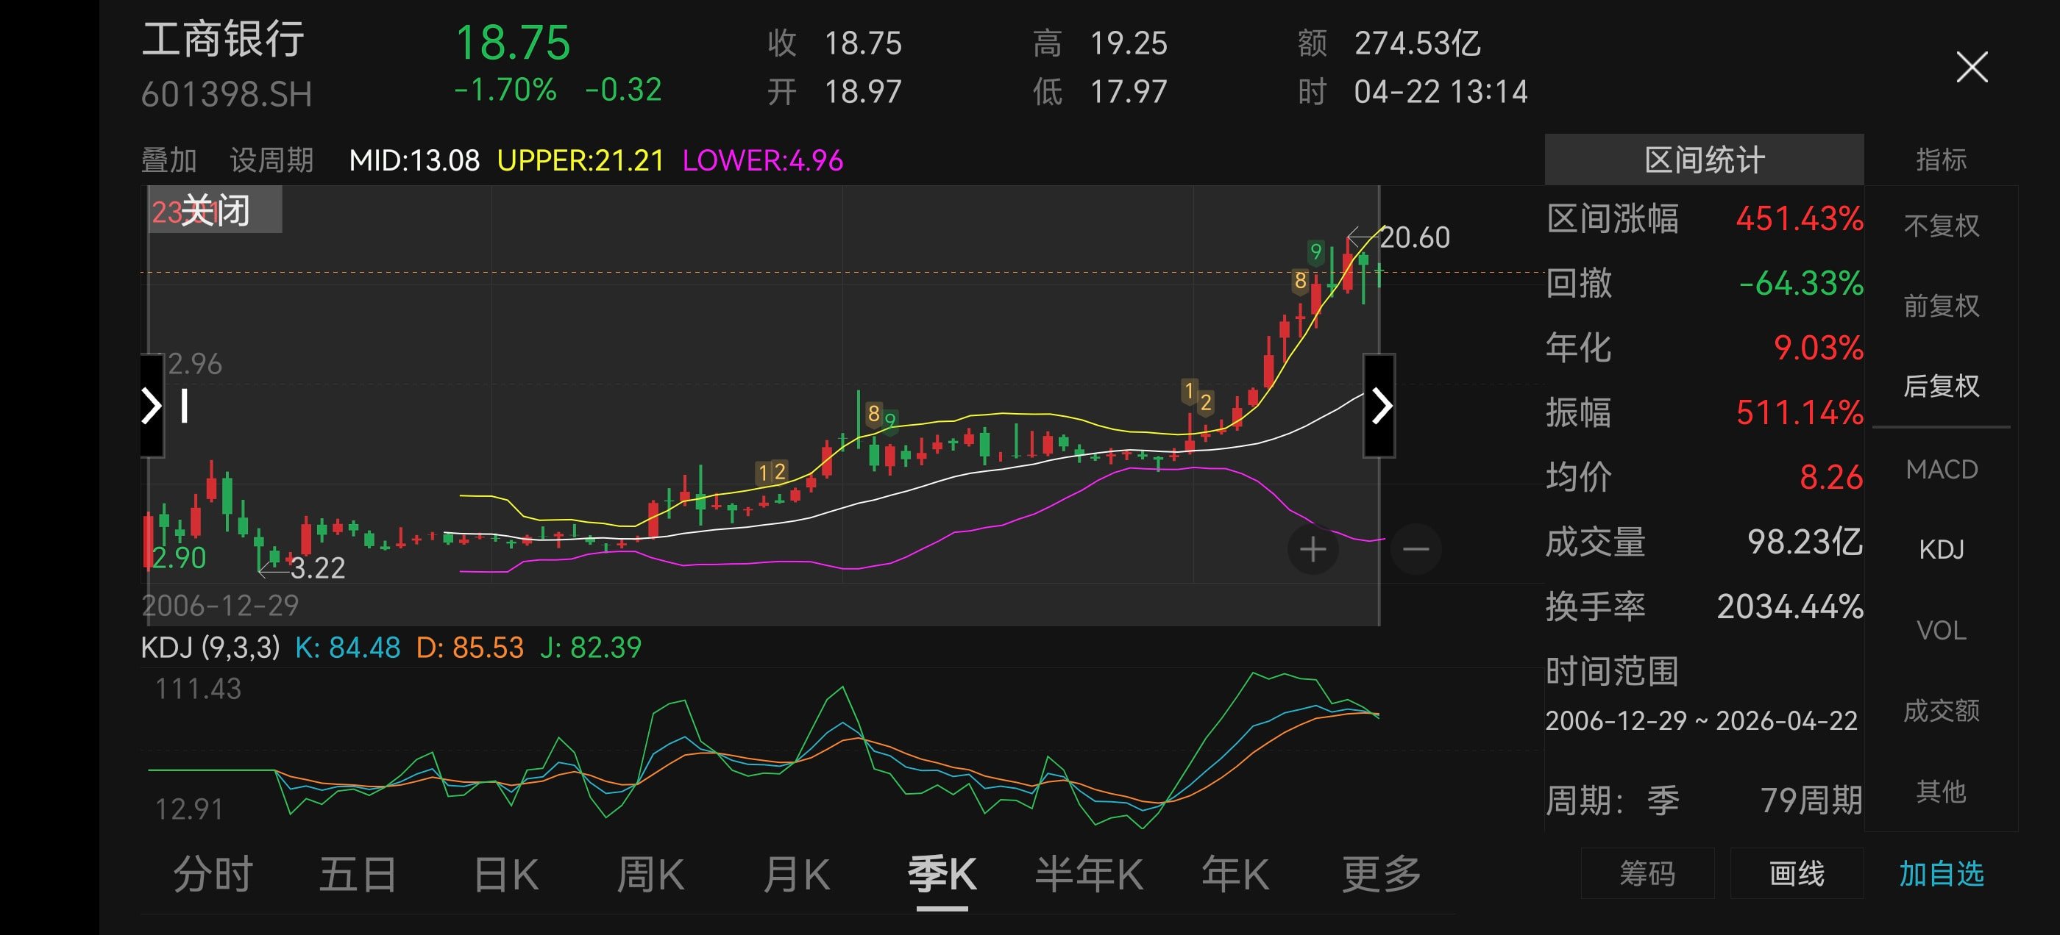Screen dimensions: 2060x935
Task: Click MID:13.08 Bollinger value
Action: click(414, 161)
